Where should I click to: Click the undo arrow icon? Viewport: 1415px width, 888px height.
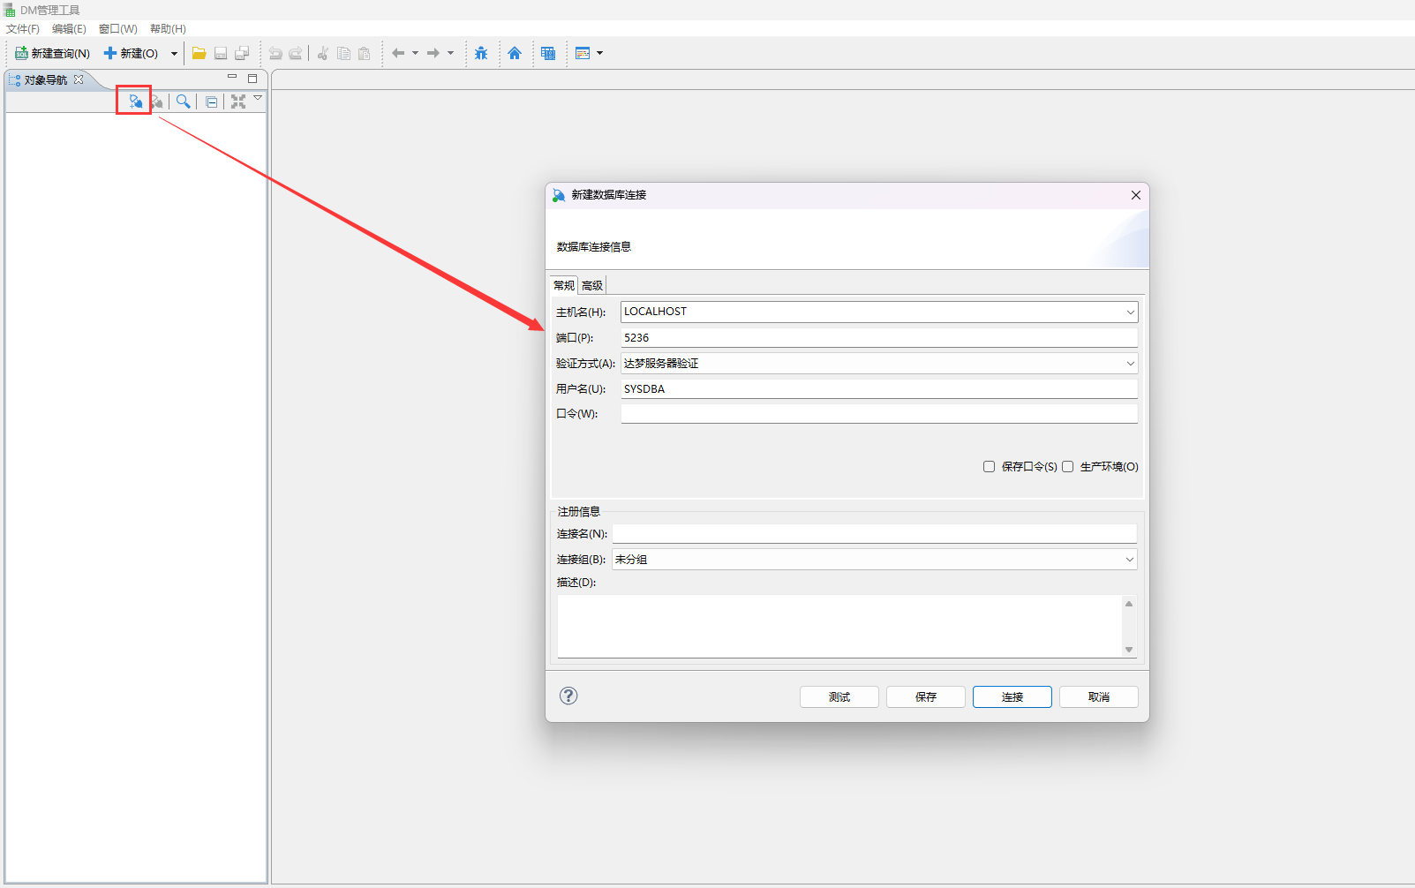(275, 53)
